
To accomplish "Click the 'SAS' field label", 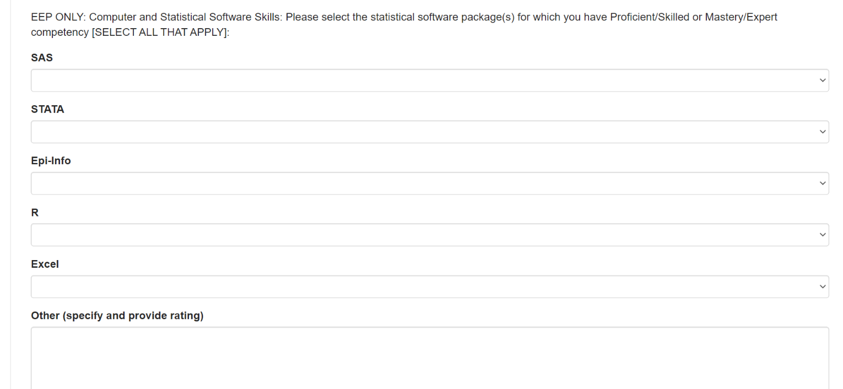I will tap(42, 58).
